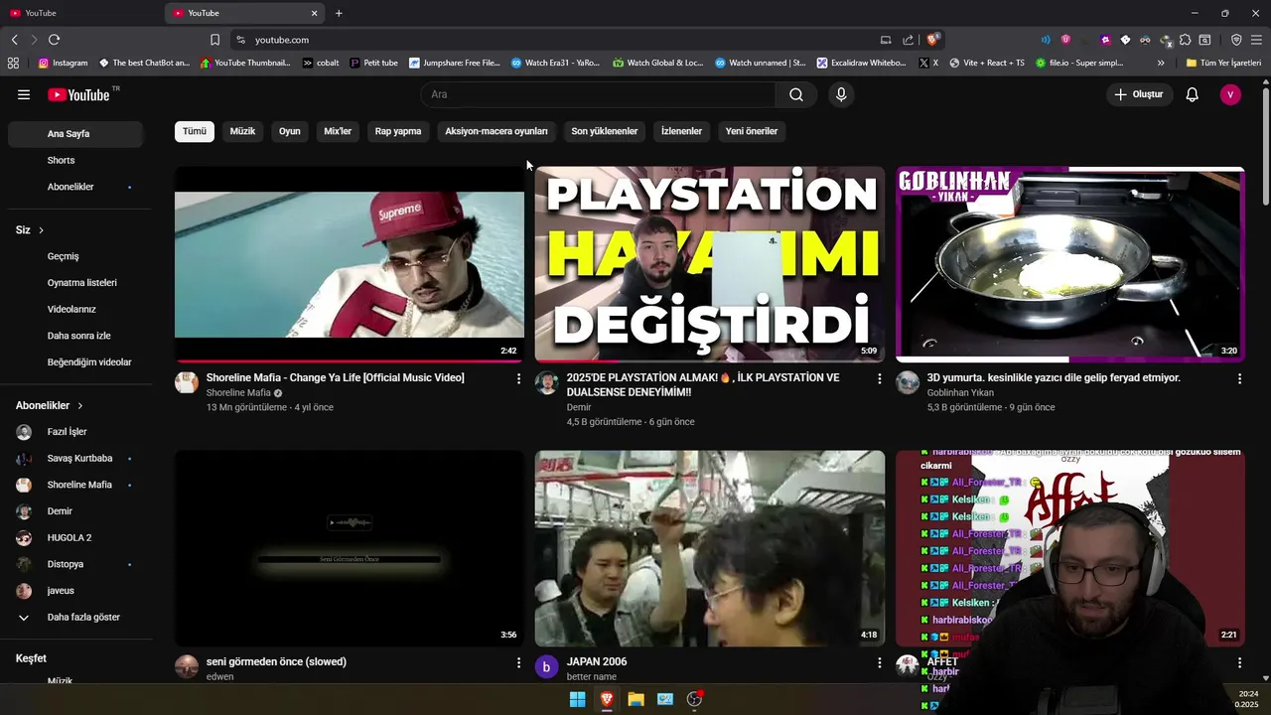Expand the Abonelikler section heading
The image size is (1271, 715).
click(x=50, y=405)
